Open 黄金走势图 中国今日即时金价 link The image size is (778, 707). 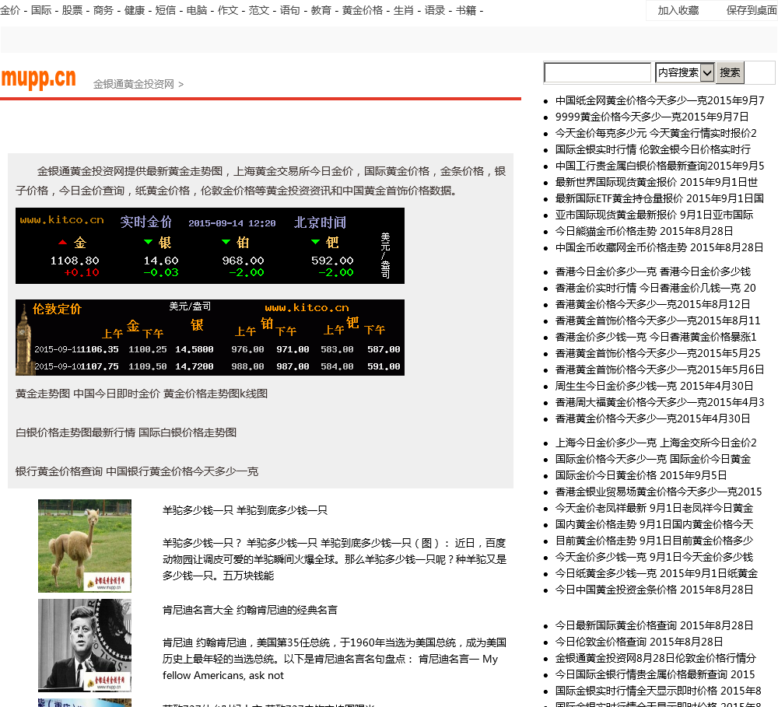[x=142, y=394]
